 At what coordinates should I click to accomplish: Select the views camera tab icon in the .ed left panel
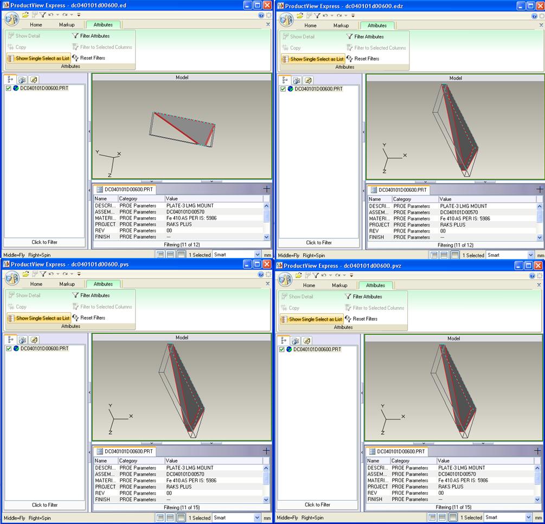(22, 80)
